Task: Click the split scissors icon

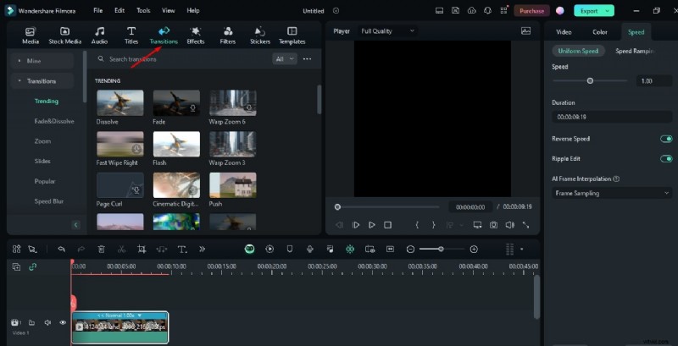Action: pos(121,249)
